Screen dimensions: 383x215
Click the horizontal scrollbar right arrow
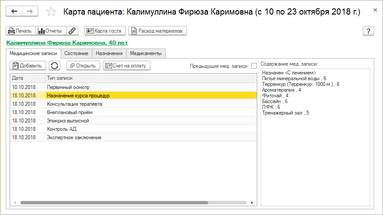tap(252, 203)
